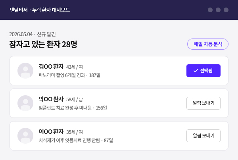This screenshot has height=160, width=238.
Task: Deselect 김OO 환자 via 선택됨 toggle
Action: pos(203,71)
